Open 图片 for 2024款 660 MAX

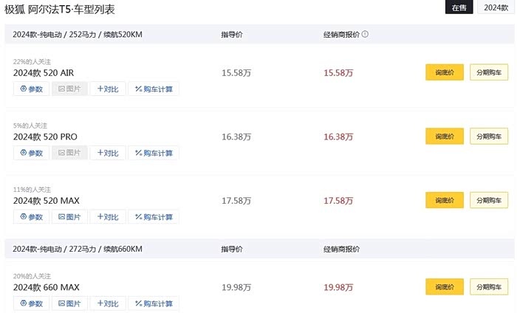69,303
